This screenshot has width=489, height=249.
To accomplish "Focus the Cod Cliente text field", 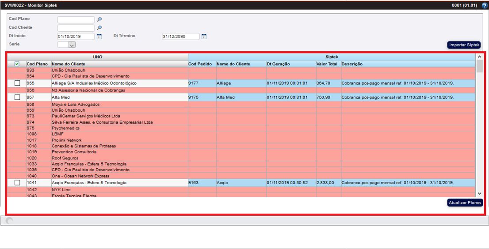I will pyautogui.click(x=76, y=28).
